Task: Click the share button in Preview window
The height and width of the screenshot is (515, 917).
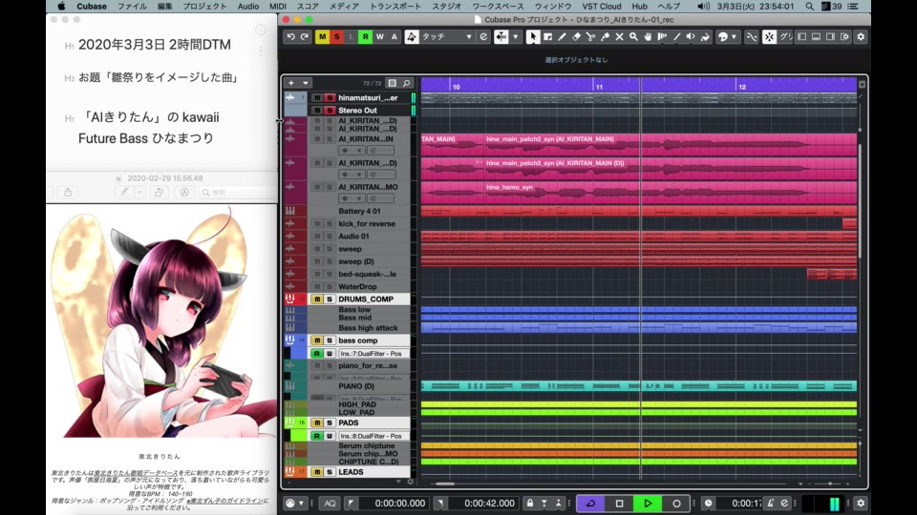Action: click(68, 192)
